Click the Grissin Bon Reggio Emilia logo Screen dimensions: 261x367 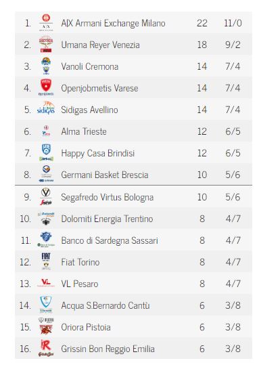click(46, 348)
